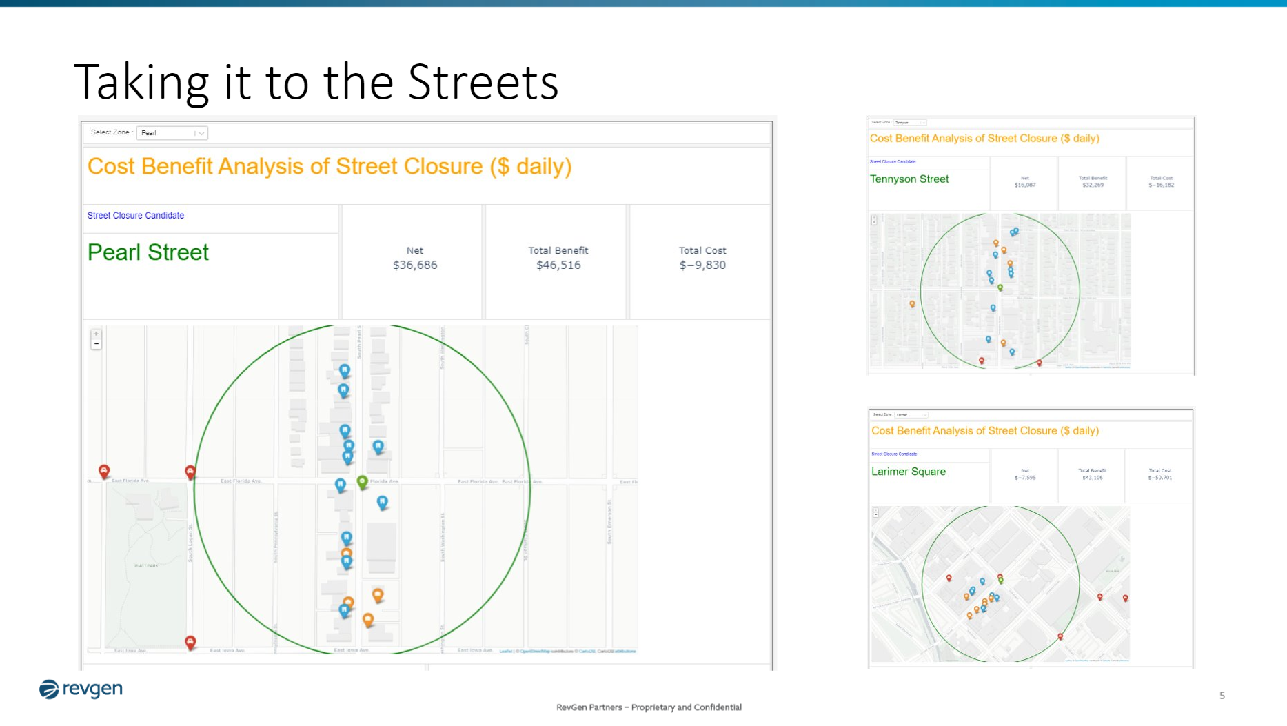The width and height of the screenshot is (1287, 726).
Task: Select red parking marker at Pearl map's left edge
Action: 104,471
